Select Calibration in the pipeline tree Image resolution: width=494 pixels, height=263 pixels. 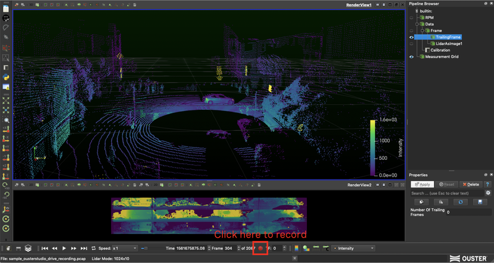point(440,50)
